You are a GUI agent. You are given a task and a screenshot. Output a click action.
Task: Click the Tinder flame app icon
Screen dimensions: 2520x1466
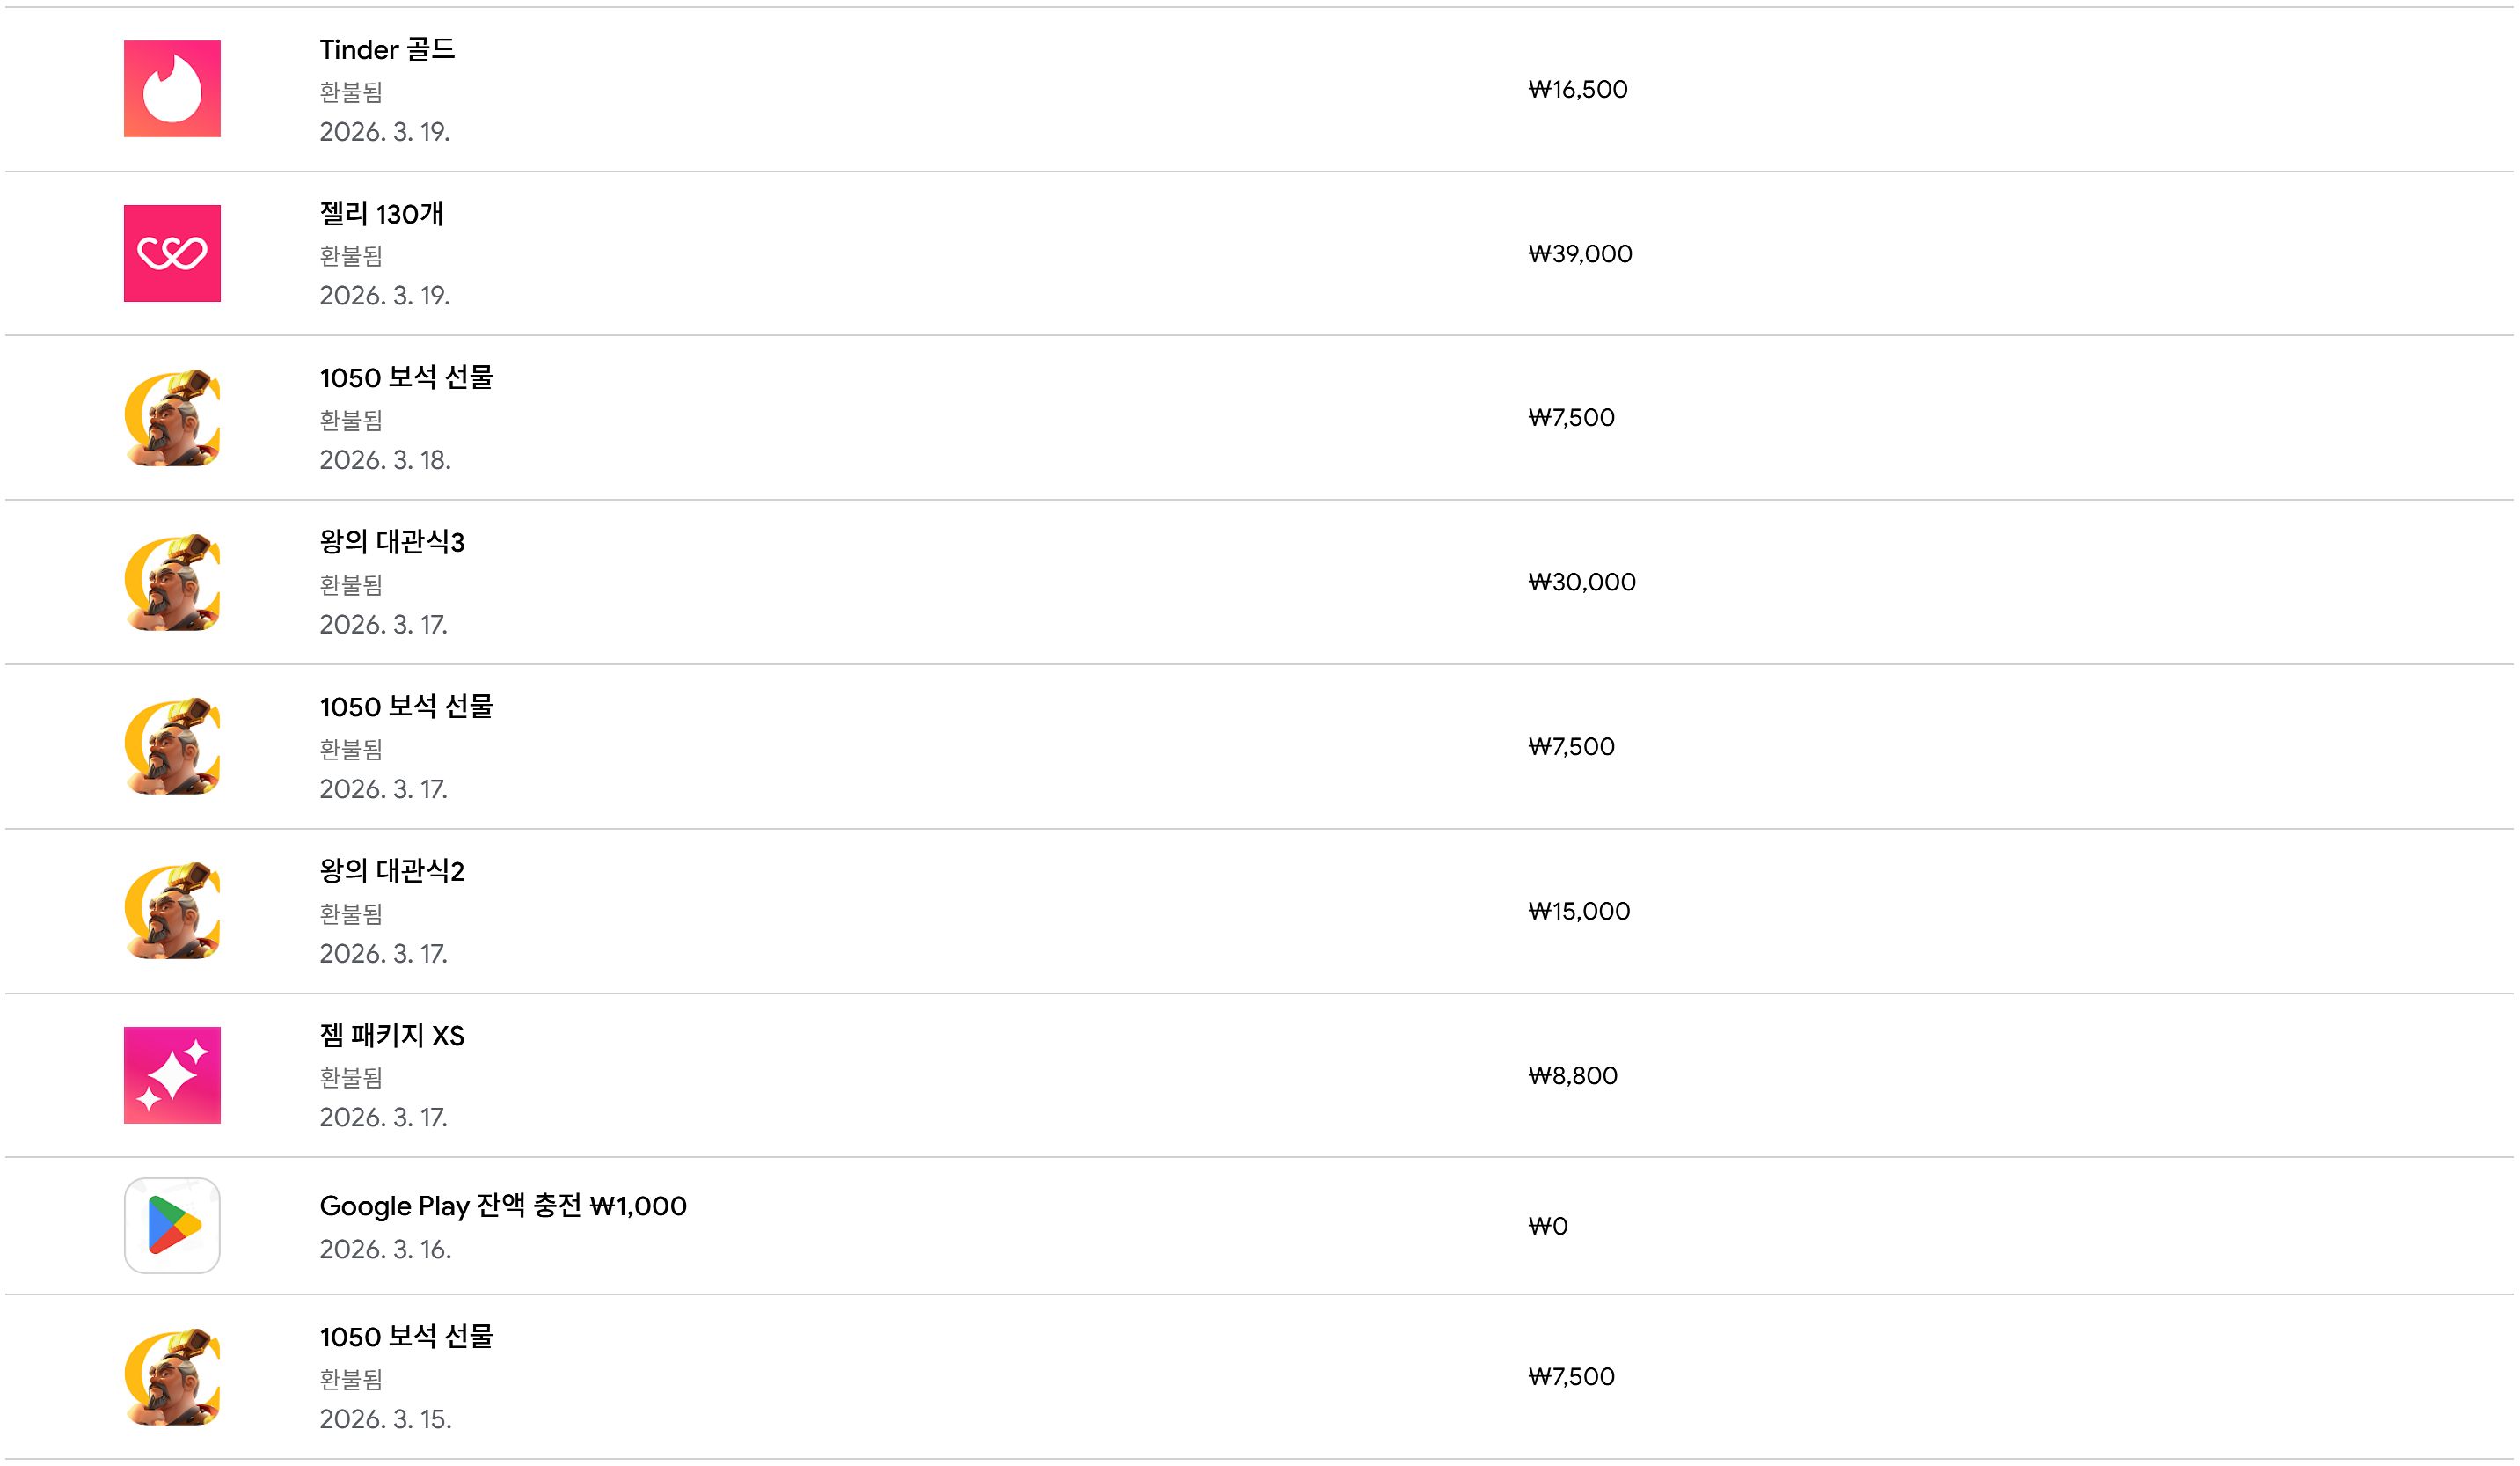[172, 89]
